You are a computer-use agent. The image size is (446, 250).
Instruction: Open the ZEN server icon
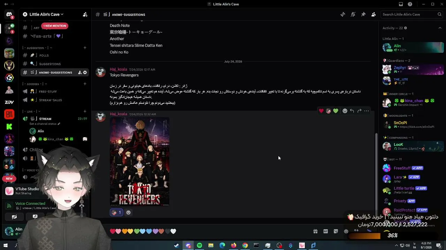(9, 102)
